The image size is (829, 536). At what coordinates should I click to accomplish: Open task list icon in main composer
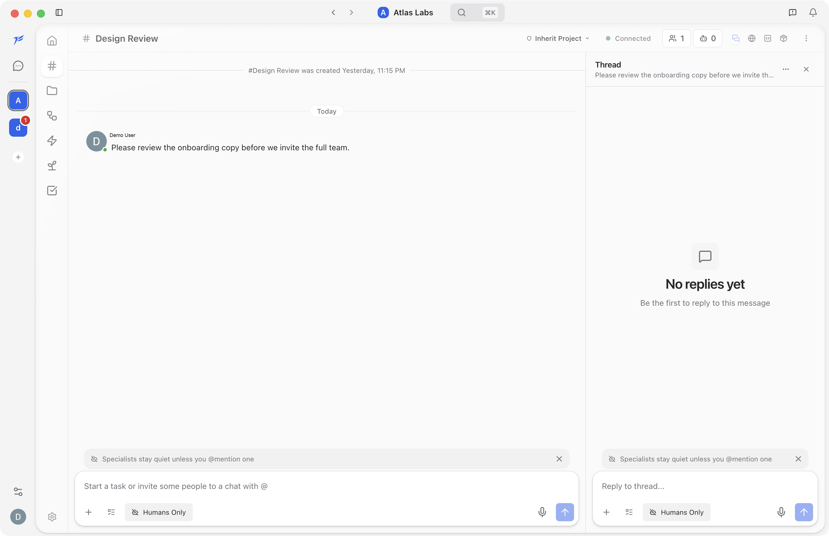coord(111,512)
